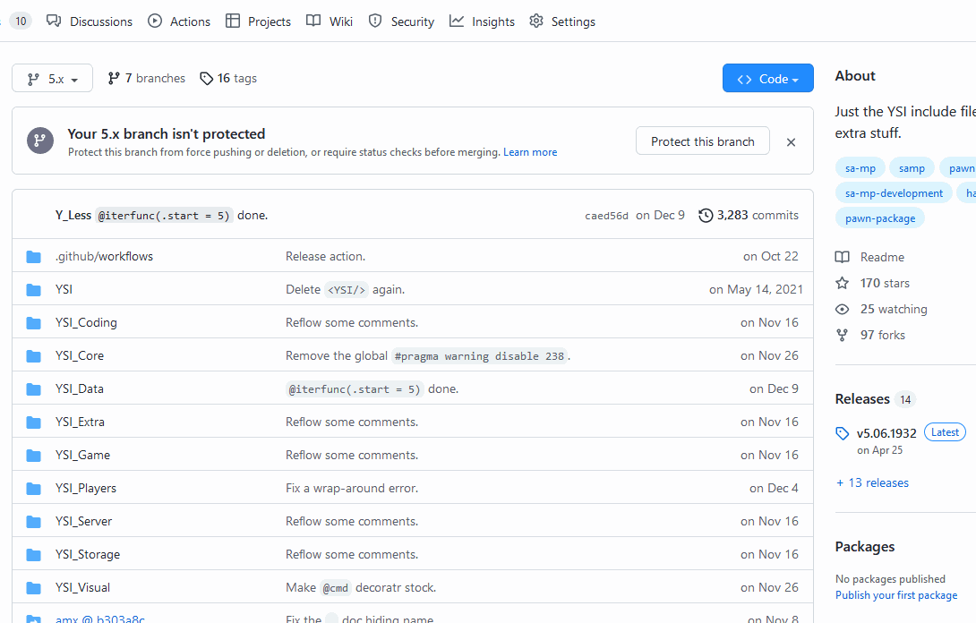The width and height of the screenshot is (976, 623).
Task: Open the Actions tab
Action: click(x=179, y=21)
